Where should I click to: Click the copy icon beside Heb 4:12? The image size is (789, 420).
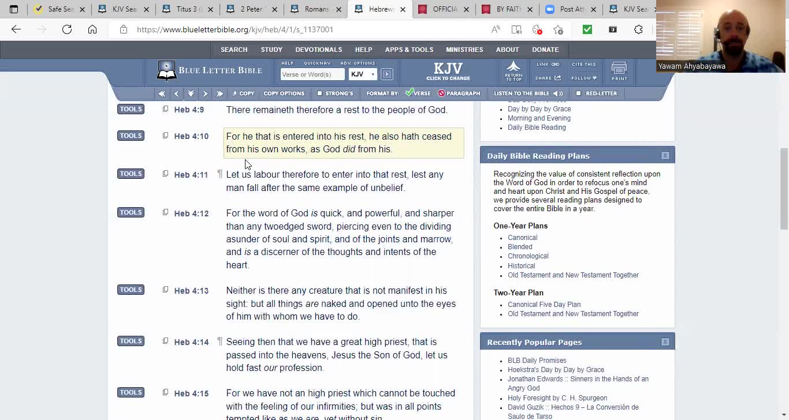(x=165, y=213)
